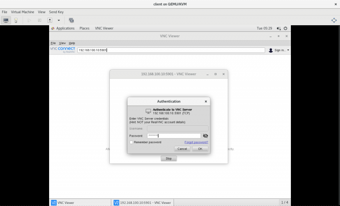Image resolution: width=340 pixels, height=206 pixels.
Task: Open the VNC Viewer File menu
Action: 53,43
